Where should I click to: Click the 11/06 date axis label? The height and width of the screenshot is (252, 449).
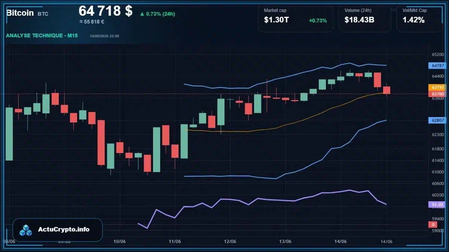pyautogui.click(x=175, y=242)
